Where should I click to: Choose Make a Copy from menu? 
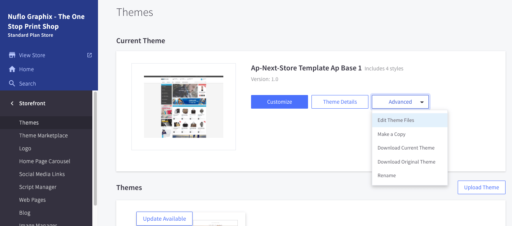[x=410, y=134]
